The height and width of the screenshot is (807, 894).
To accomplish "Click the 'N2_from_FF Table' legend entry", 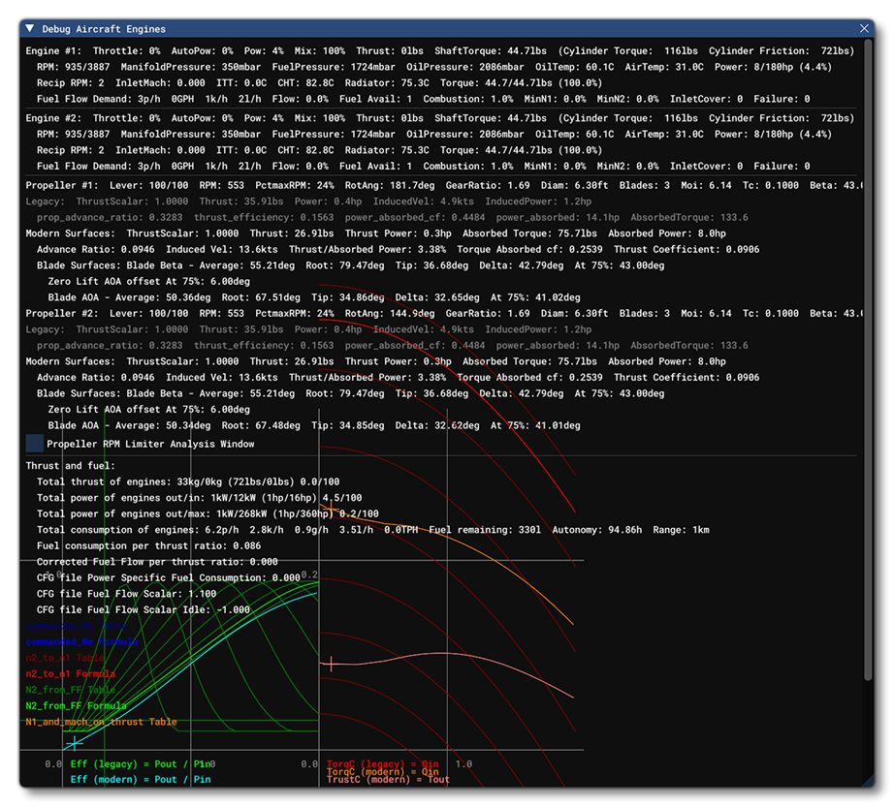I will [70, 689].
